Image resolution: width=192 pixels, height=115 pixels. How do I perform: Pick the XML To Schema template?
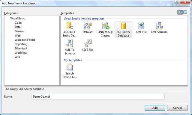click(70, 47)
